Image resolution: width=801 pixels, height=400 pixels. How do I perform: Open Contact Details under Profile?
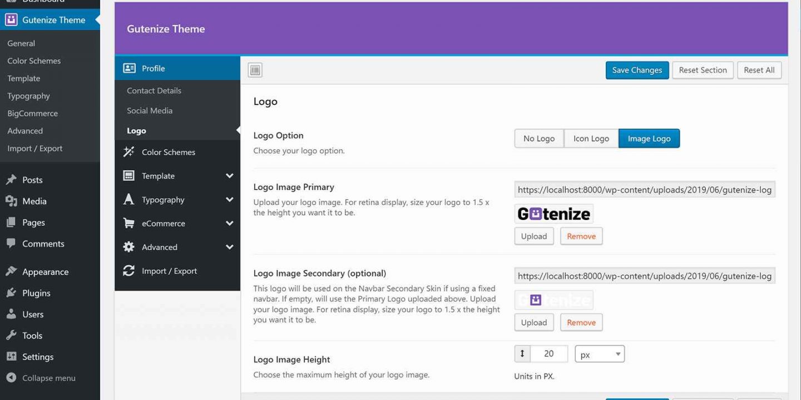click(x=154, y=91)
